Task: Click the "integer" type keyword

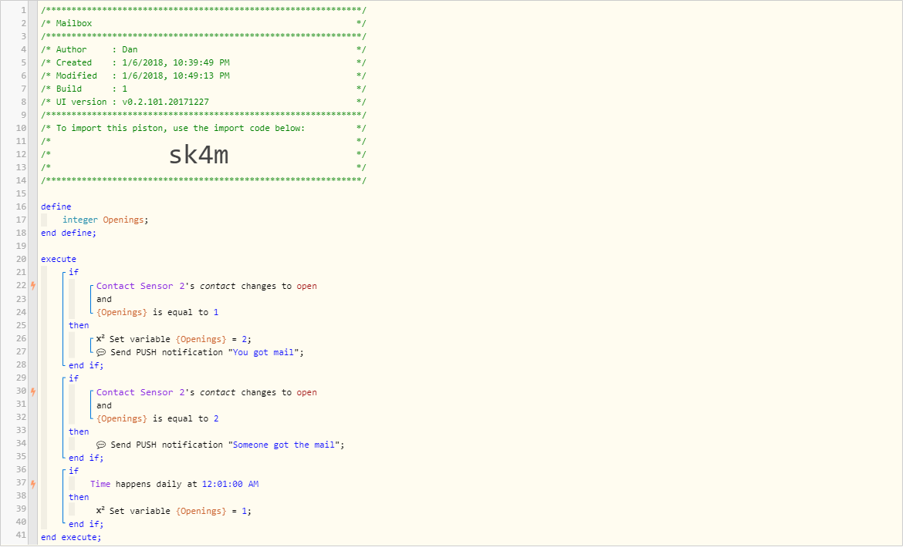Action: point(80,220)
